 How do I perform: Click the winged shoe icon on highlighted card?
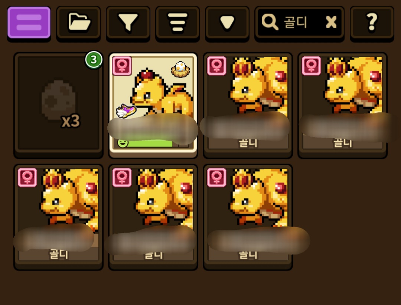click(126, 111)
